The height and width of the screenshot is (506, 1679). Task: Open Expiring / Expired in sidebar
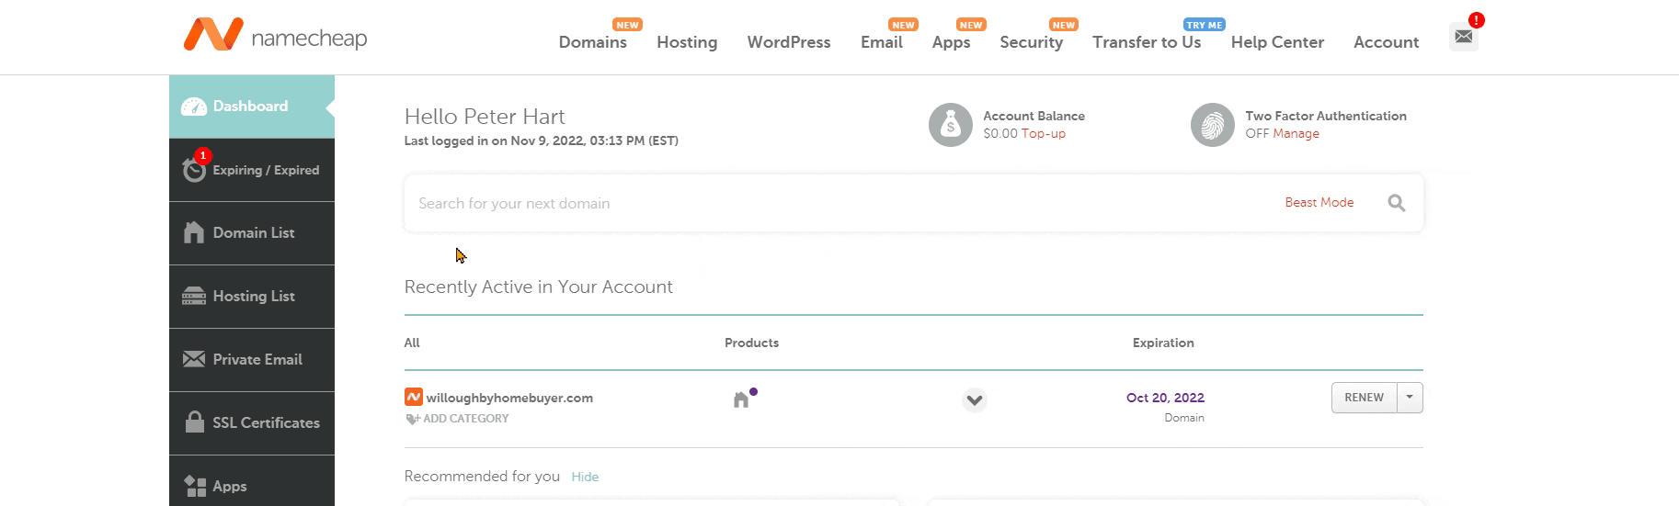252,170
